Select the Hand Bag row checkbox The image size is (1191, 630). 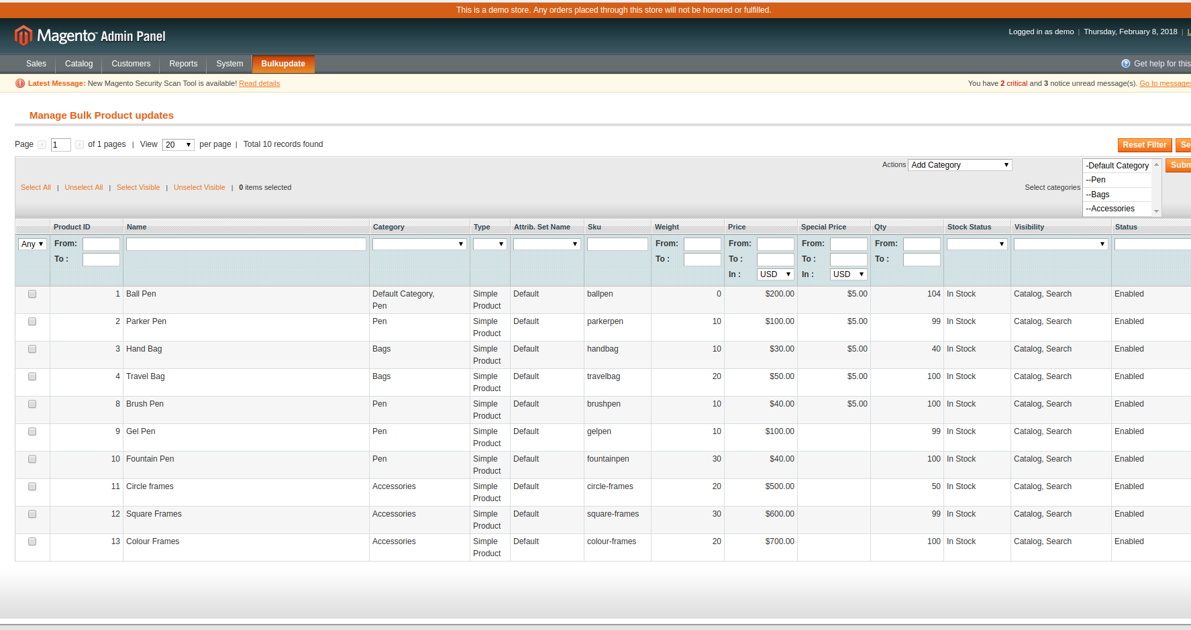pos(32,350)
